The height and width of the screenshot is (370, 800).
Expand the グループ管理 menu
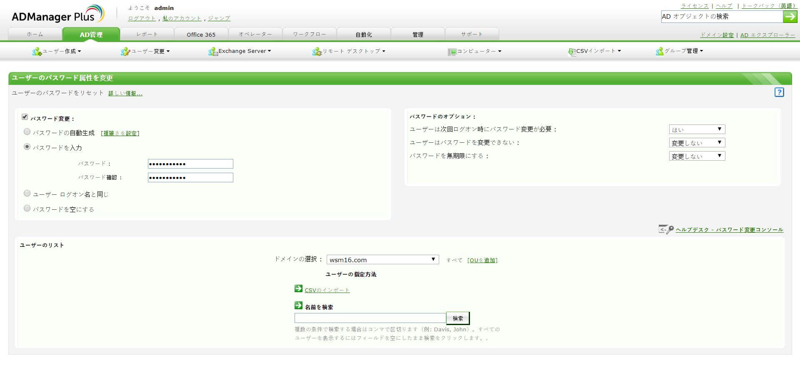point(684,51)
